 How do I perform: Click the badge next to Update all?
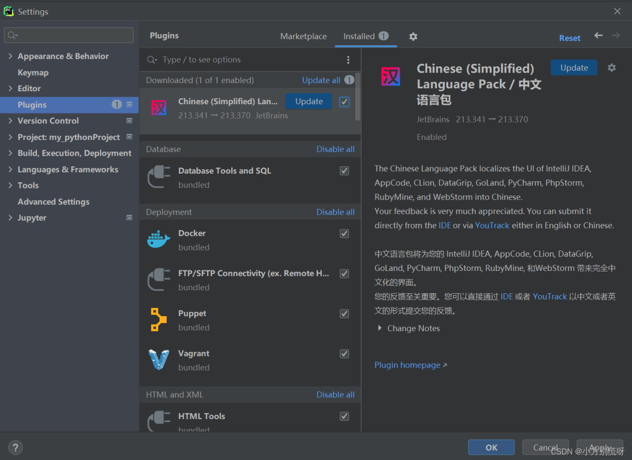tap(349, 80)
